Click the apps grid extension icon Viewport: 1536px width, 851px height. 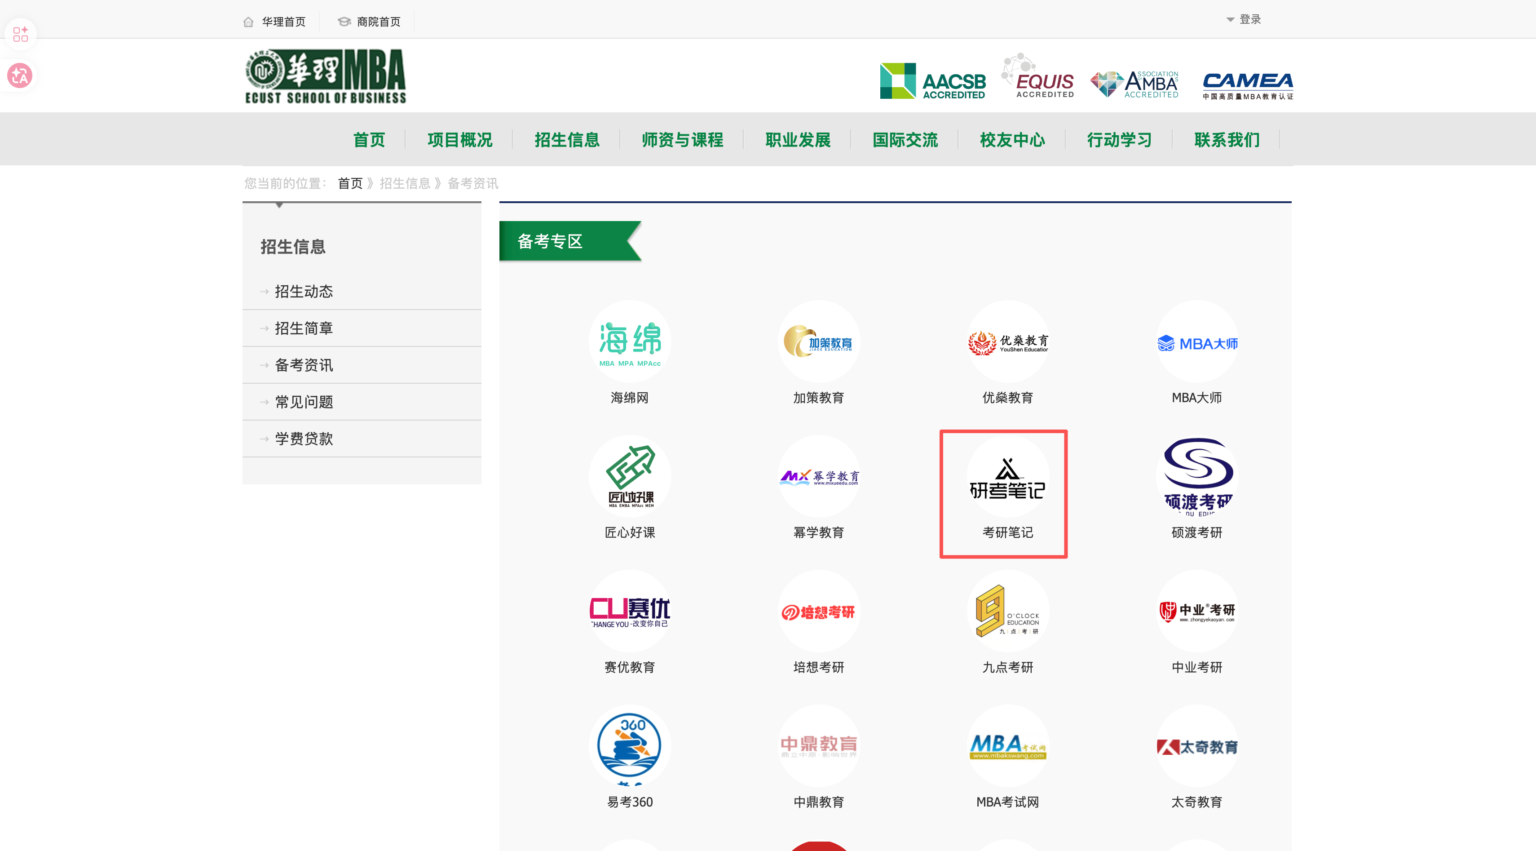(x=20, y=34)
